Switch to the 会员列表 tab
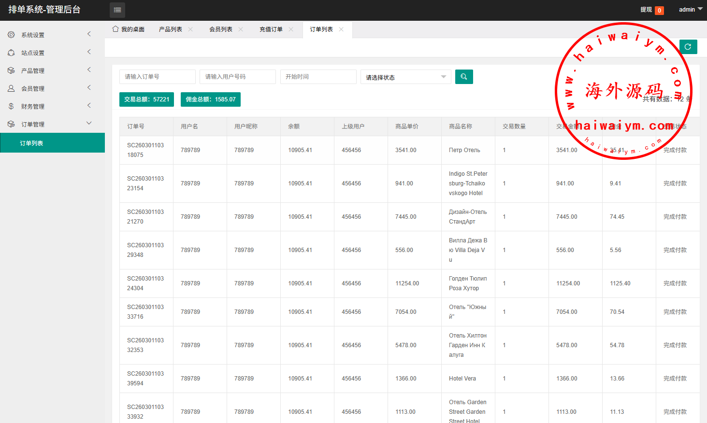The image size is (707, 423). tap(221, 29)
